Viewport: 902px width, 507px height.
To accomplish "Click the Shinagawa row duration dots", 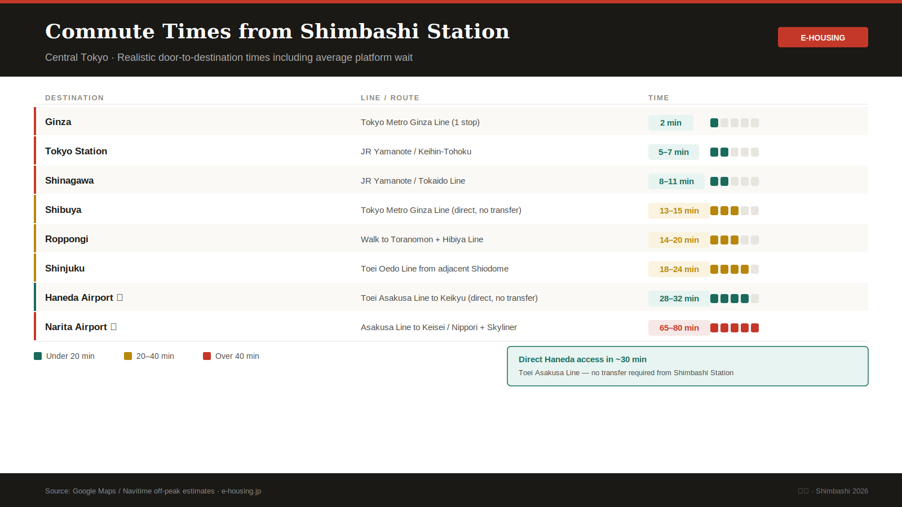I will pos(735,181).
